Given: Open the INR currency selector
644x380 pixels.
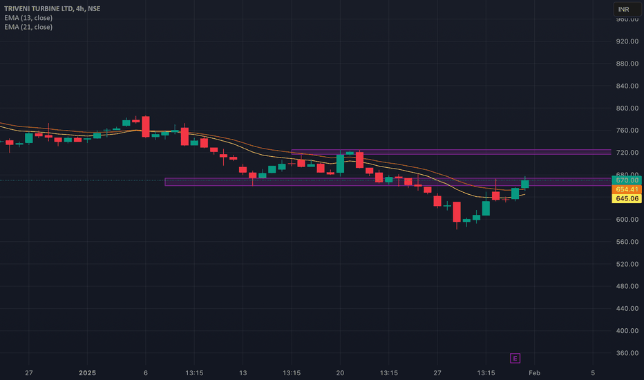Looking at the screenshot, I should (627, 9).
